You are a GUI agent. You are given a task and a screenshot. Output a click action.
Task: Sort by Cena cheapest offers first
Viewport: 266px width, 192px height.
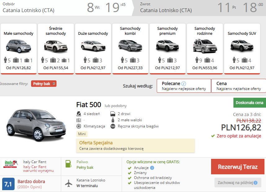[239, 86]
